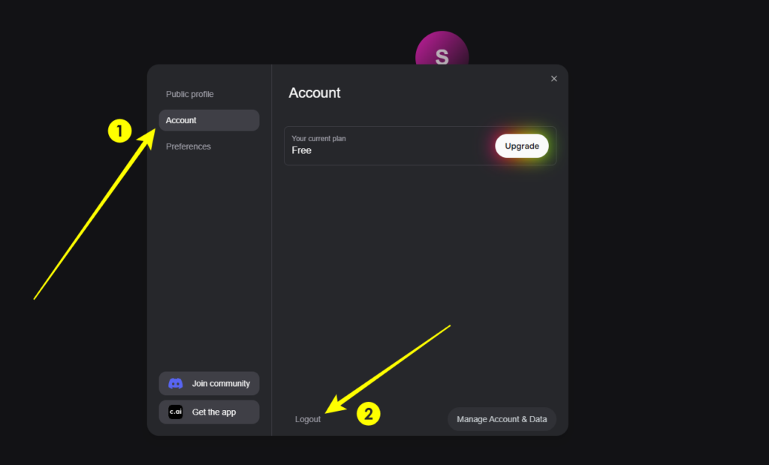Join the Discord community

209,384
